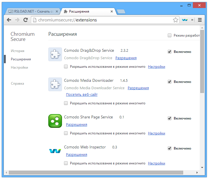This screenshot has width=210, height=181.
Task: Show hidden toolbar extensions via chevron
Action: [192, 20]
